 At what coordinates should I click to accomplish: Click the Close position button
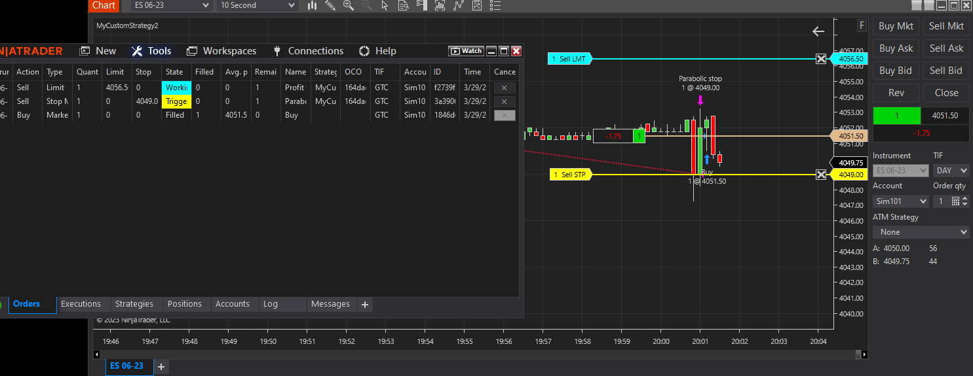point(946,93)
